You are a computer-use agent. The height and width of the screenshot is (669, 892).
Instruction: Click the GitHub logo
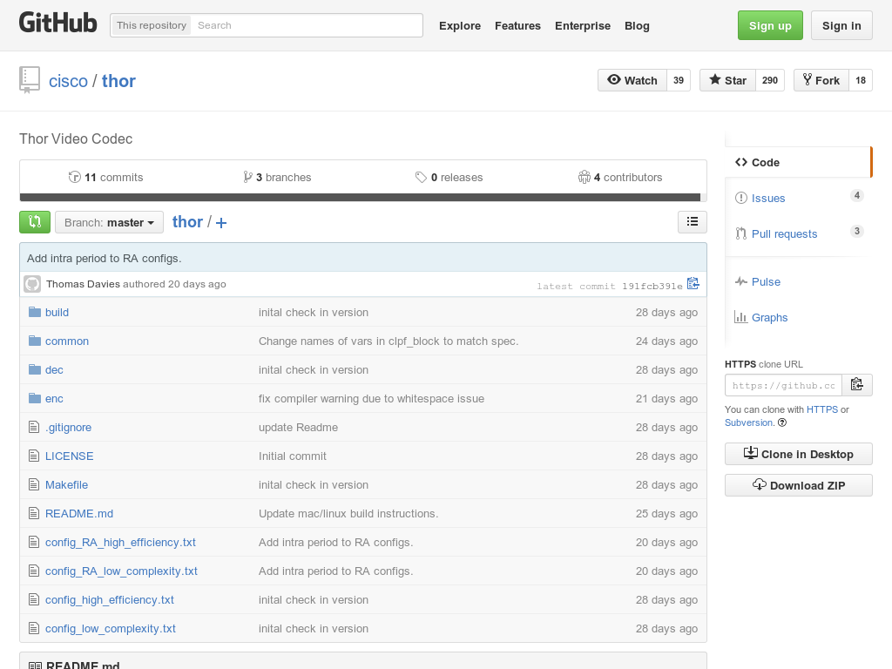tap(58, 24)
